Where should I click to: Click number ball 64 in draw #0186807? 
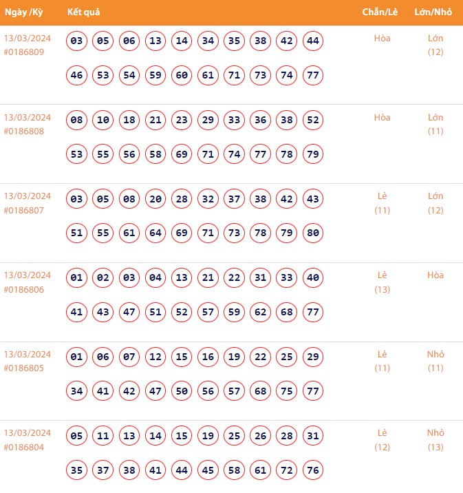click(x=155, y=233)
